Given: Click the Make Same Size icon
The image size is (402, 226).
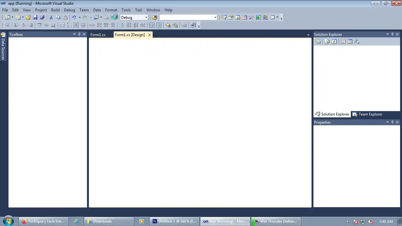Looking at the screenshot, I should click(76, 25).
